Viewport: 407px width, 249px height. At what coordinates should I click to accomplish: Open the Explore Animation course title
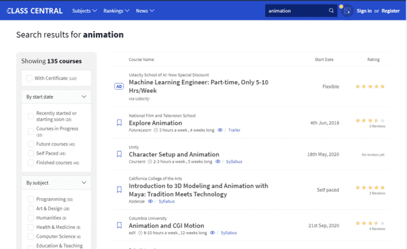pos(155,123)
